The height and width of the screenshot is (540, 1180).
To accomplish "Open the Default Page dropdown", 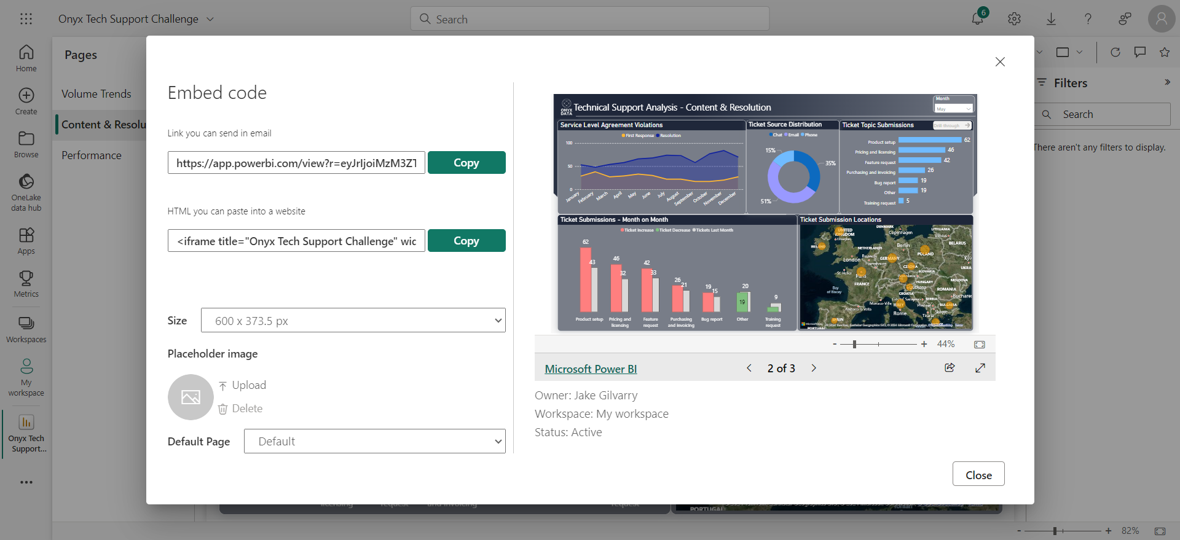I will [x=375, y=441].
